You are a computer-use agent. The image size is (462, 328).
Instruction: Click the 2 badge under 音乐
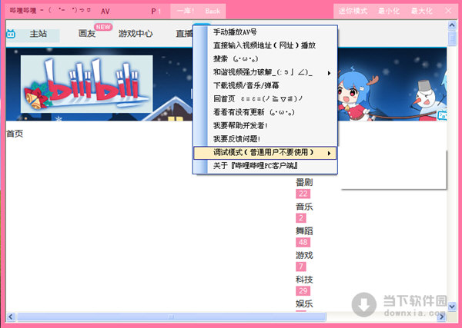301,218
